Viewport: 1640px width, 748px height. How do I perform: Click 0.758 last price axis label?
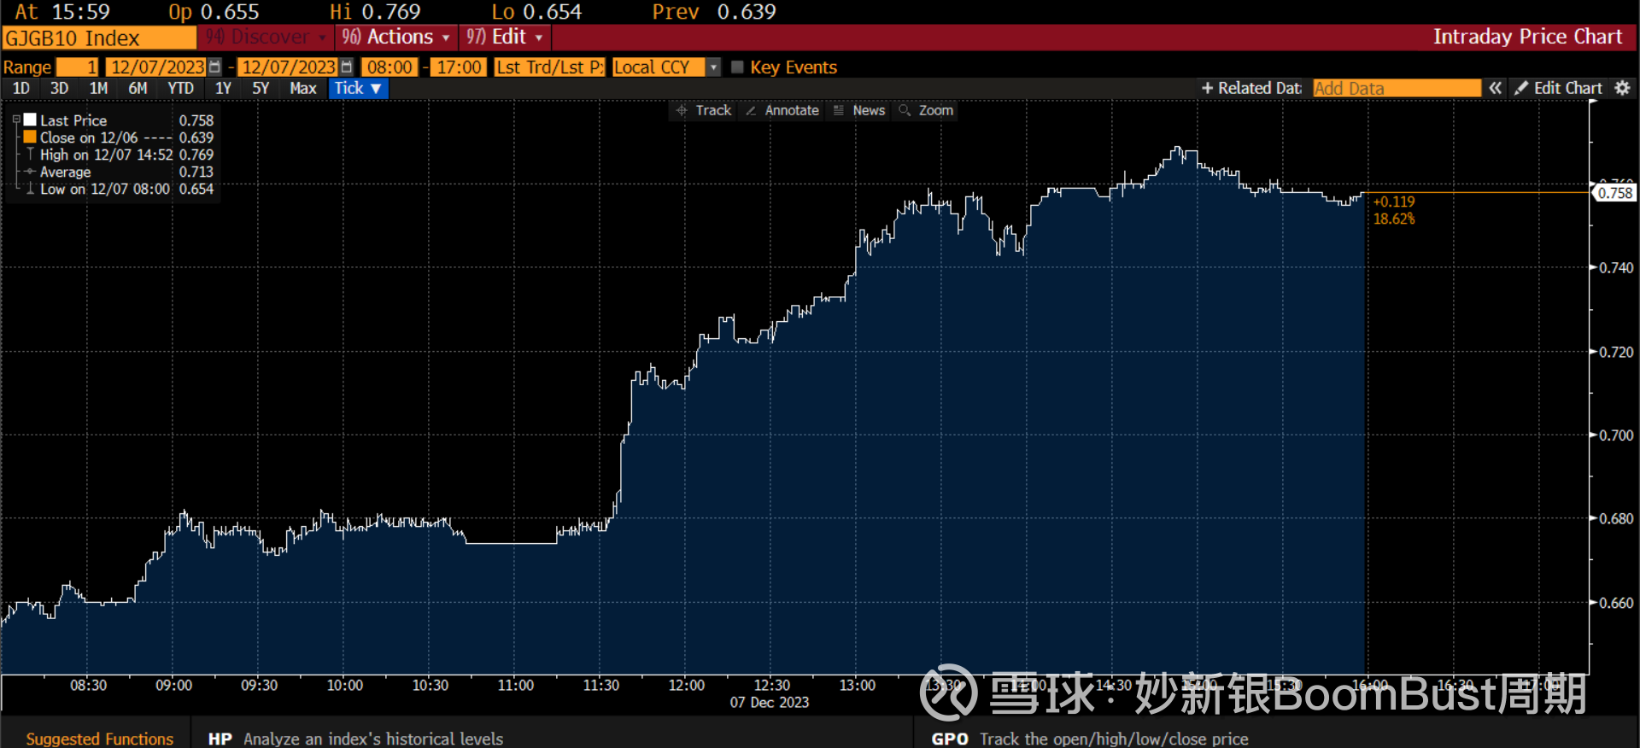tap(1615, 193)
